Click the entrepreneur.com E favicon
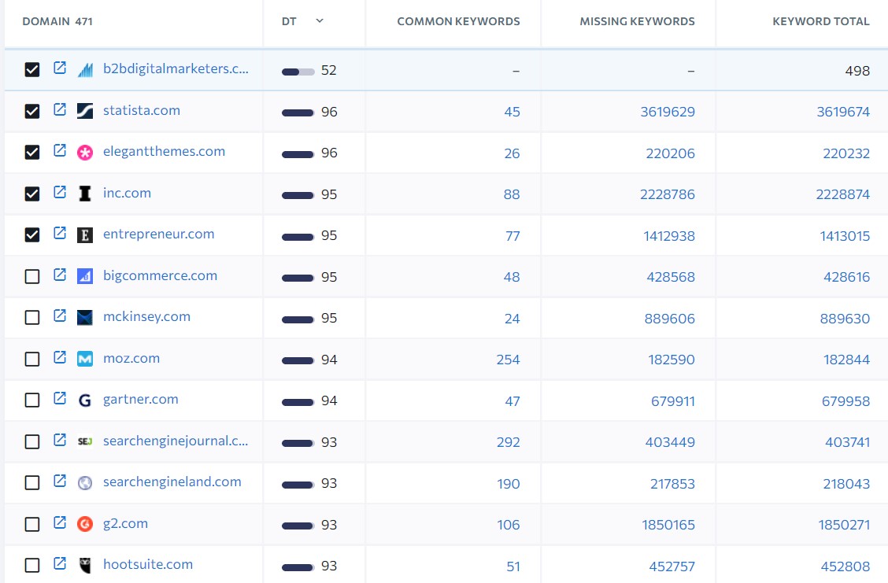888x583 pixels. [x=85, y=235]
